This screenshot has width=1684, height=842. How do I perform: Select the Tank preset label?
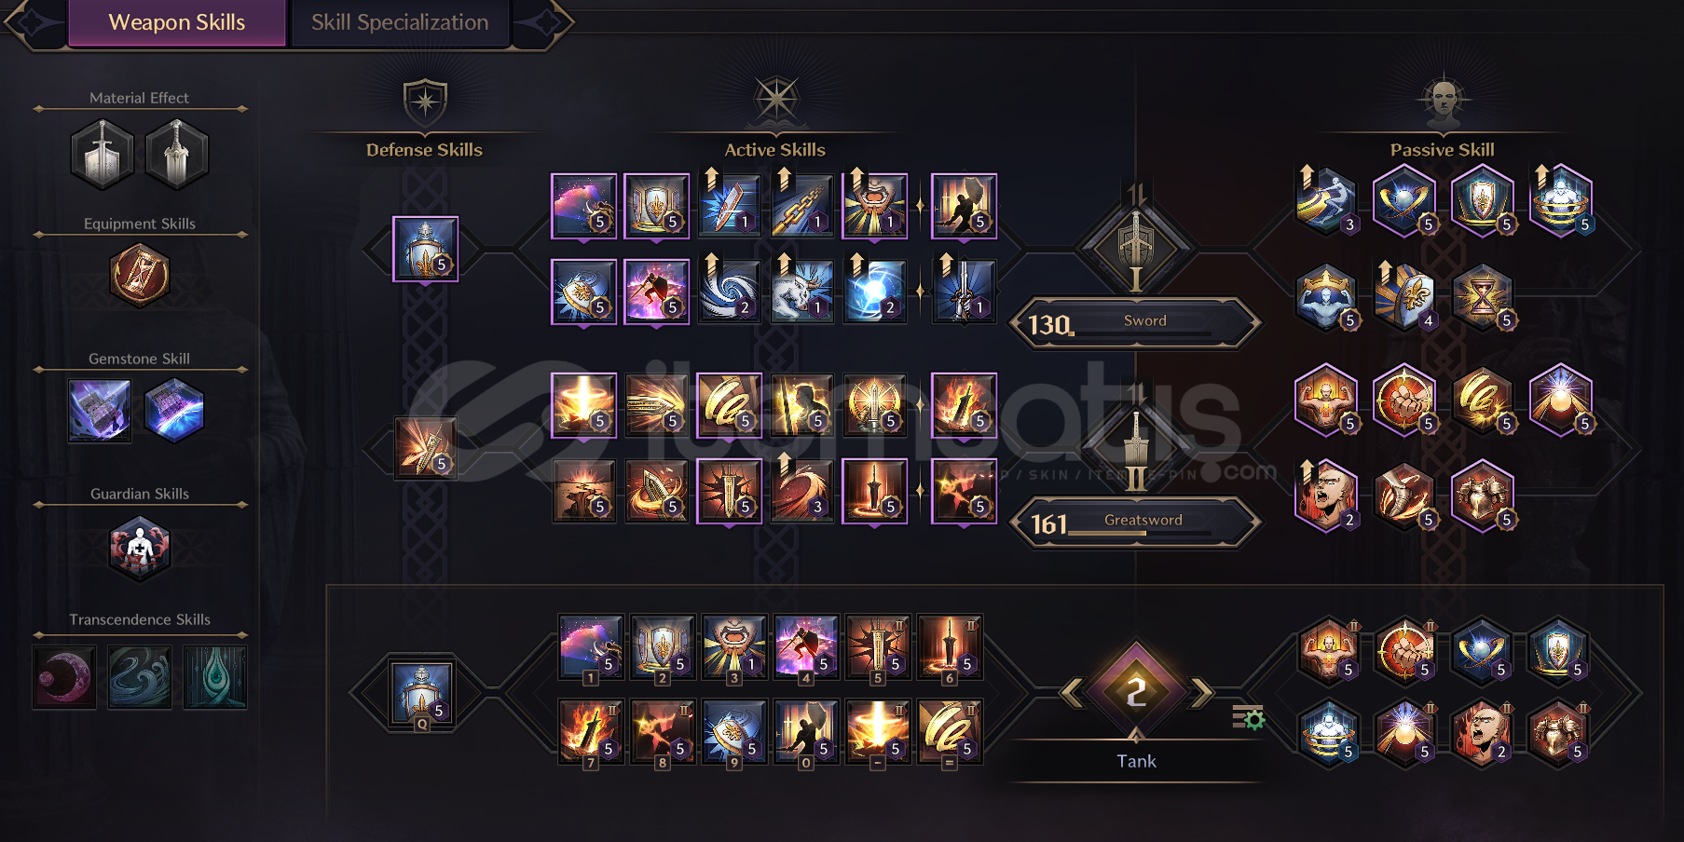[1136, 761]
